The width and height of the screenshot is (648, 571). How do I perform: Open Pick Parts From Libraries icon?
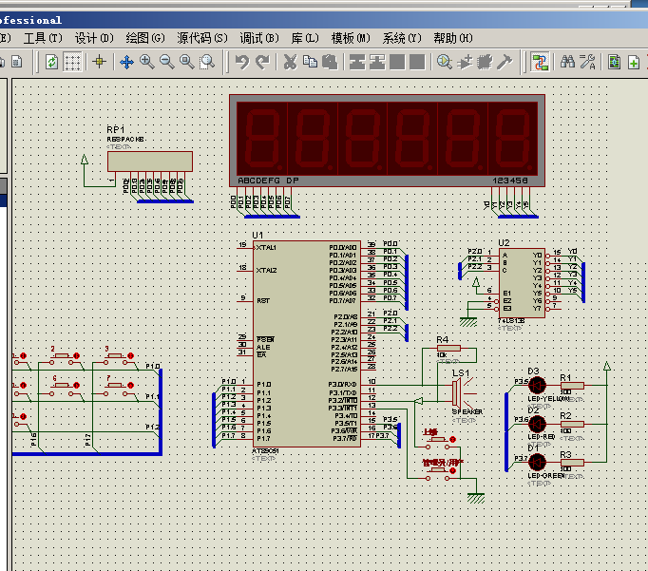(445, 62)
